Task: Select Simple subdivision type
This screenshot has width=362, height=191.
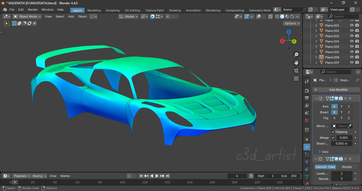Action: (x=347, y=167)
